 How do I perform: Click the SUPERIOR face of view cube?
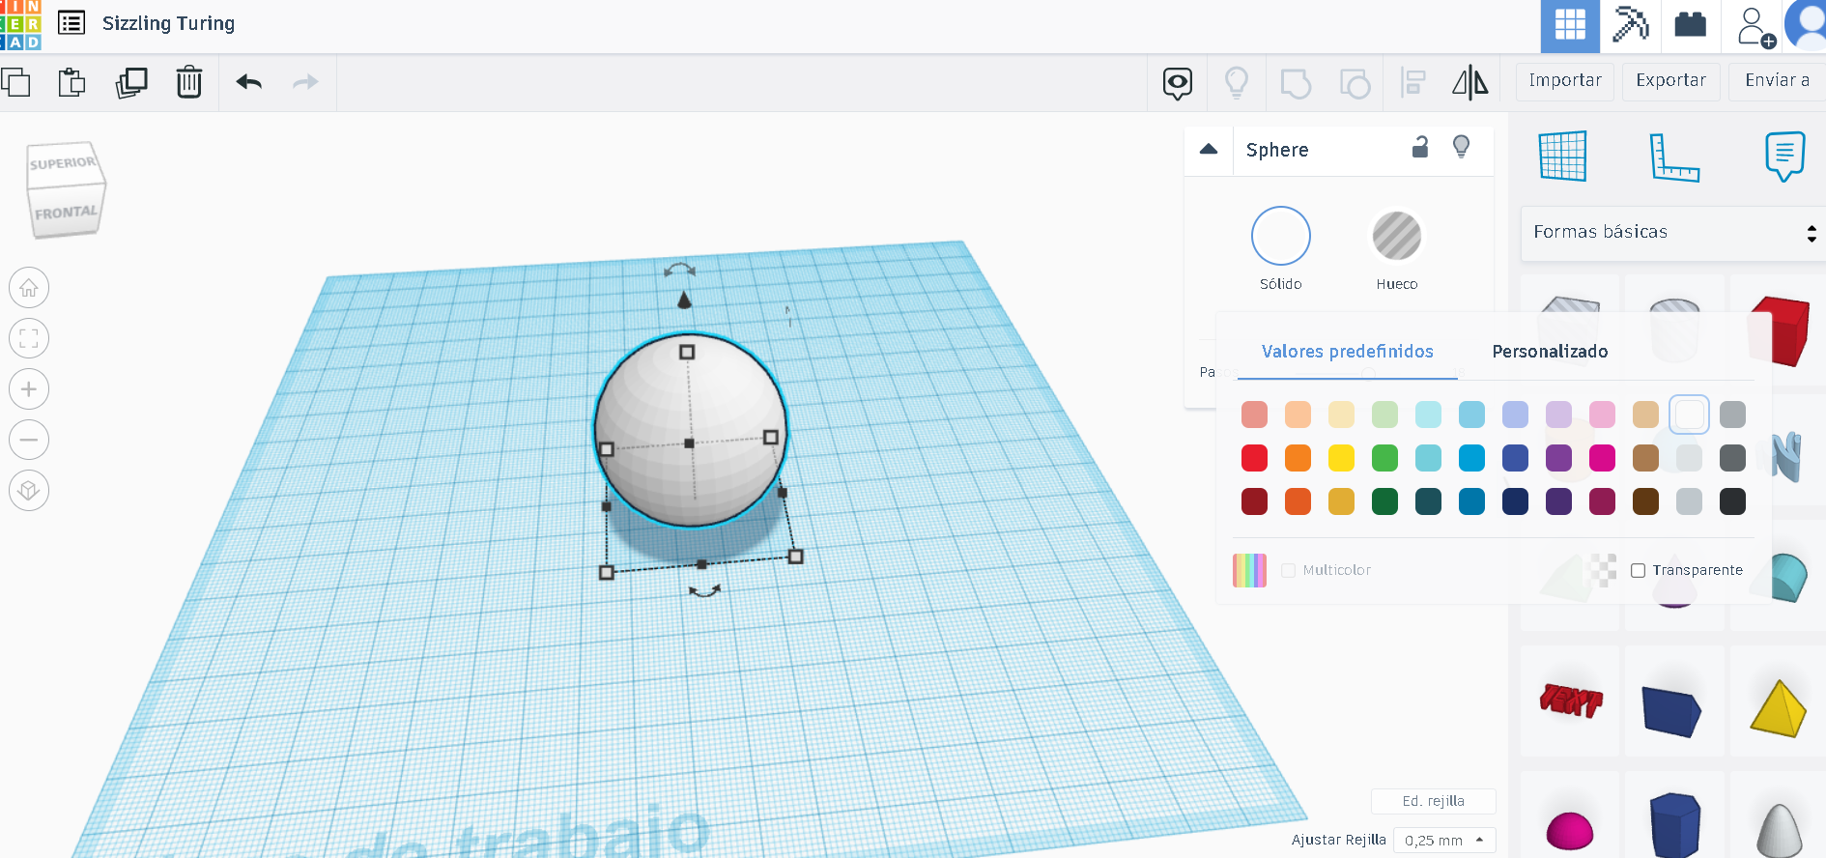(63, 163)
